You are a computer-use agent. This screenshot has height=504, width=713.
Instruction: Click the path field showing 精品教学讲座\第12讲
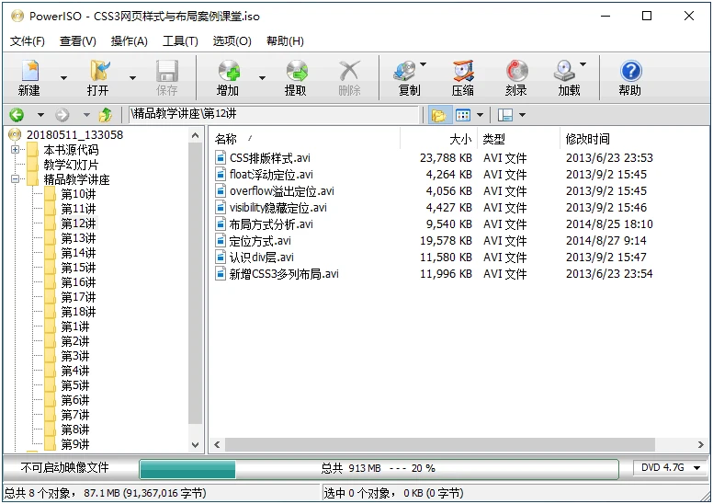pos(273,114)
